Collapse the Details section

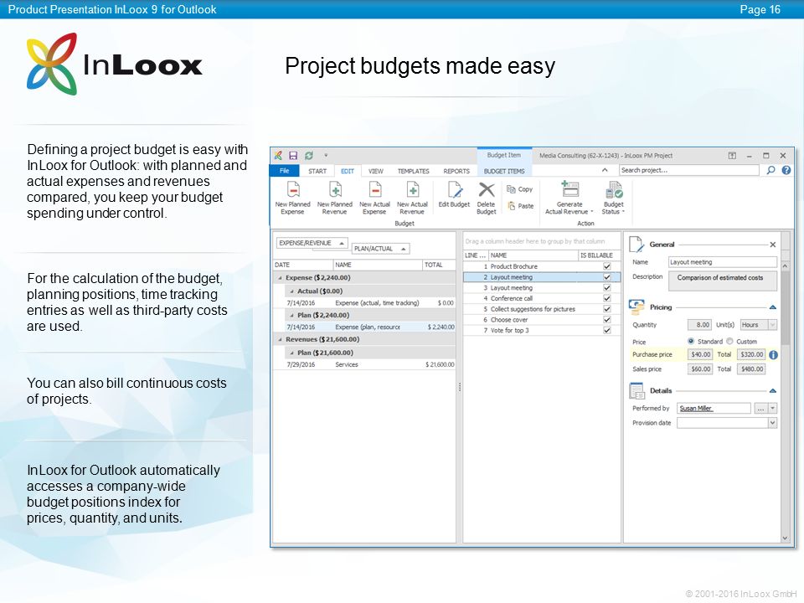(x=773, y=391)
